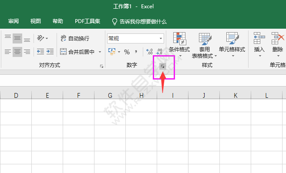This screenshot has width=286, height=173.
Task: Select middle align icon
Action: point(17,38)
